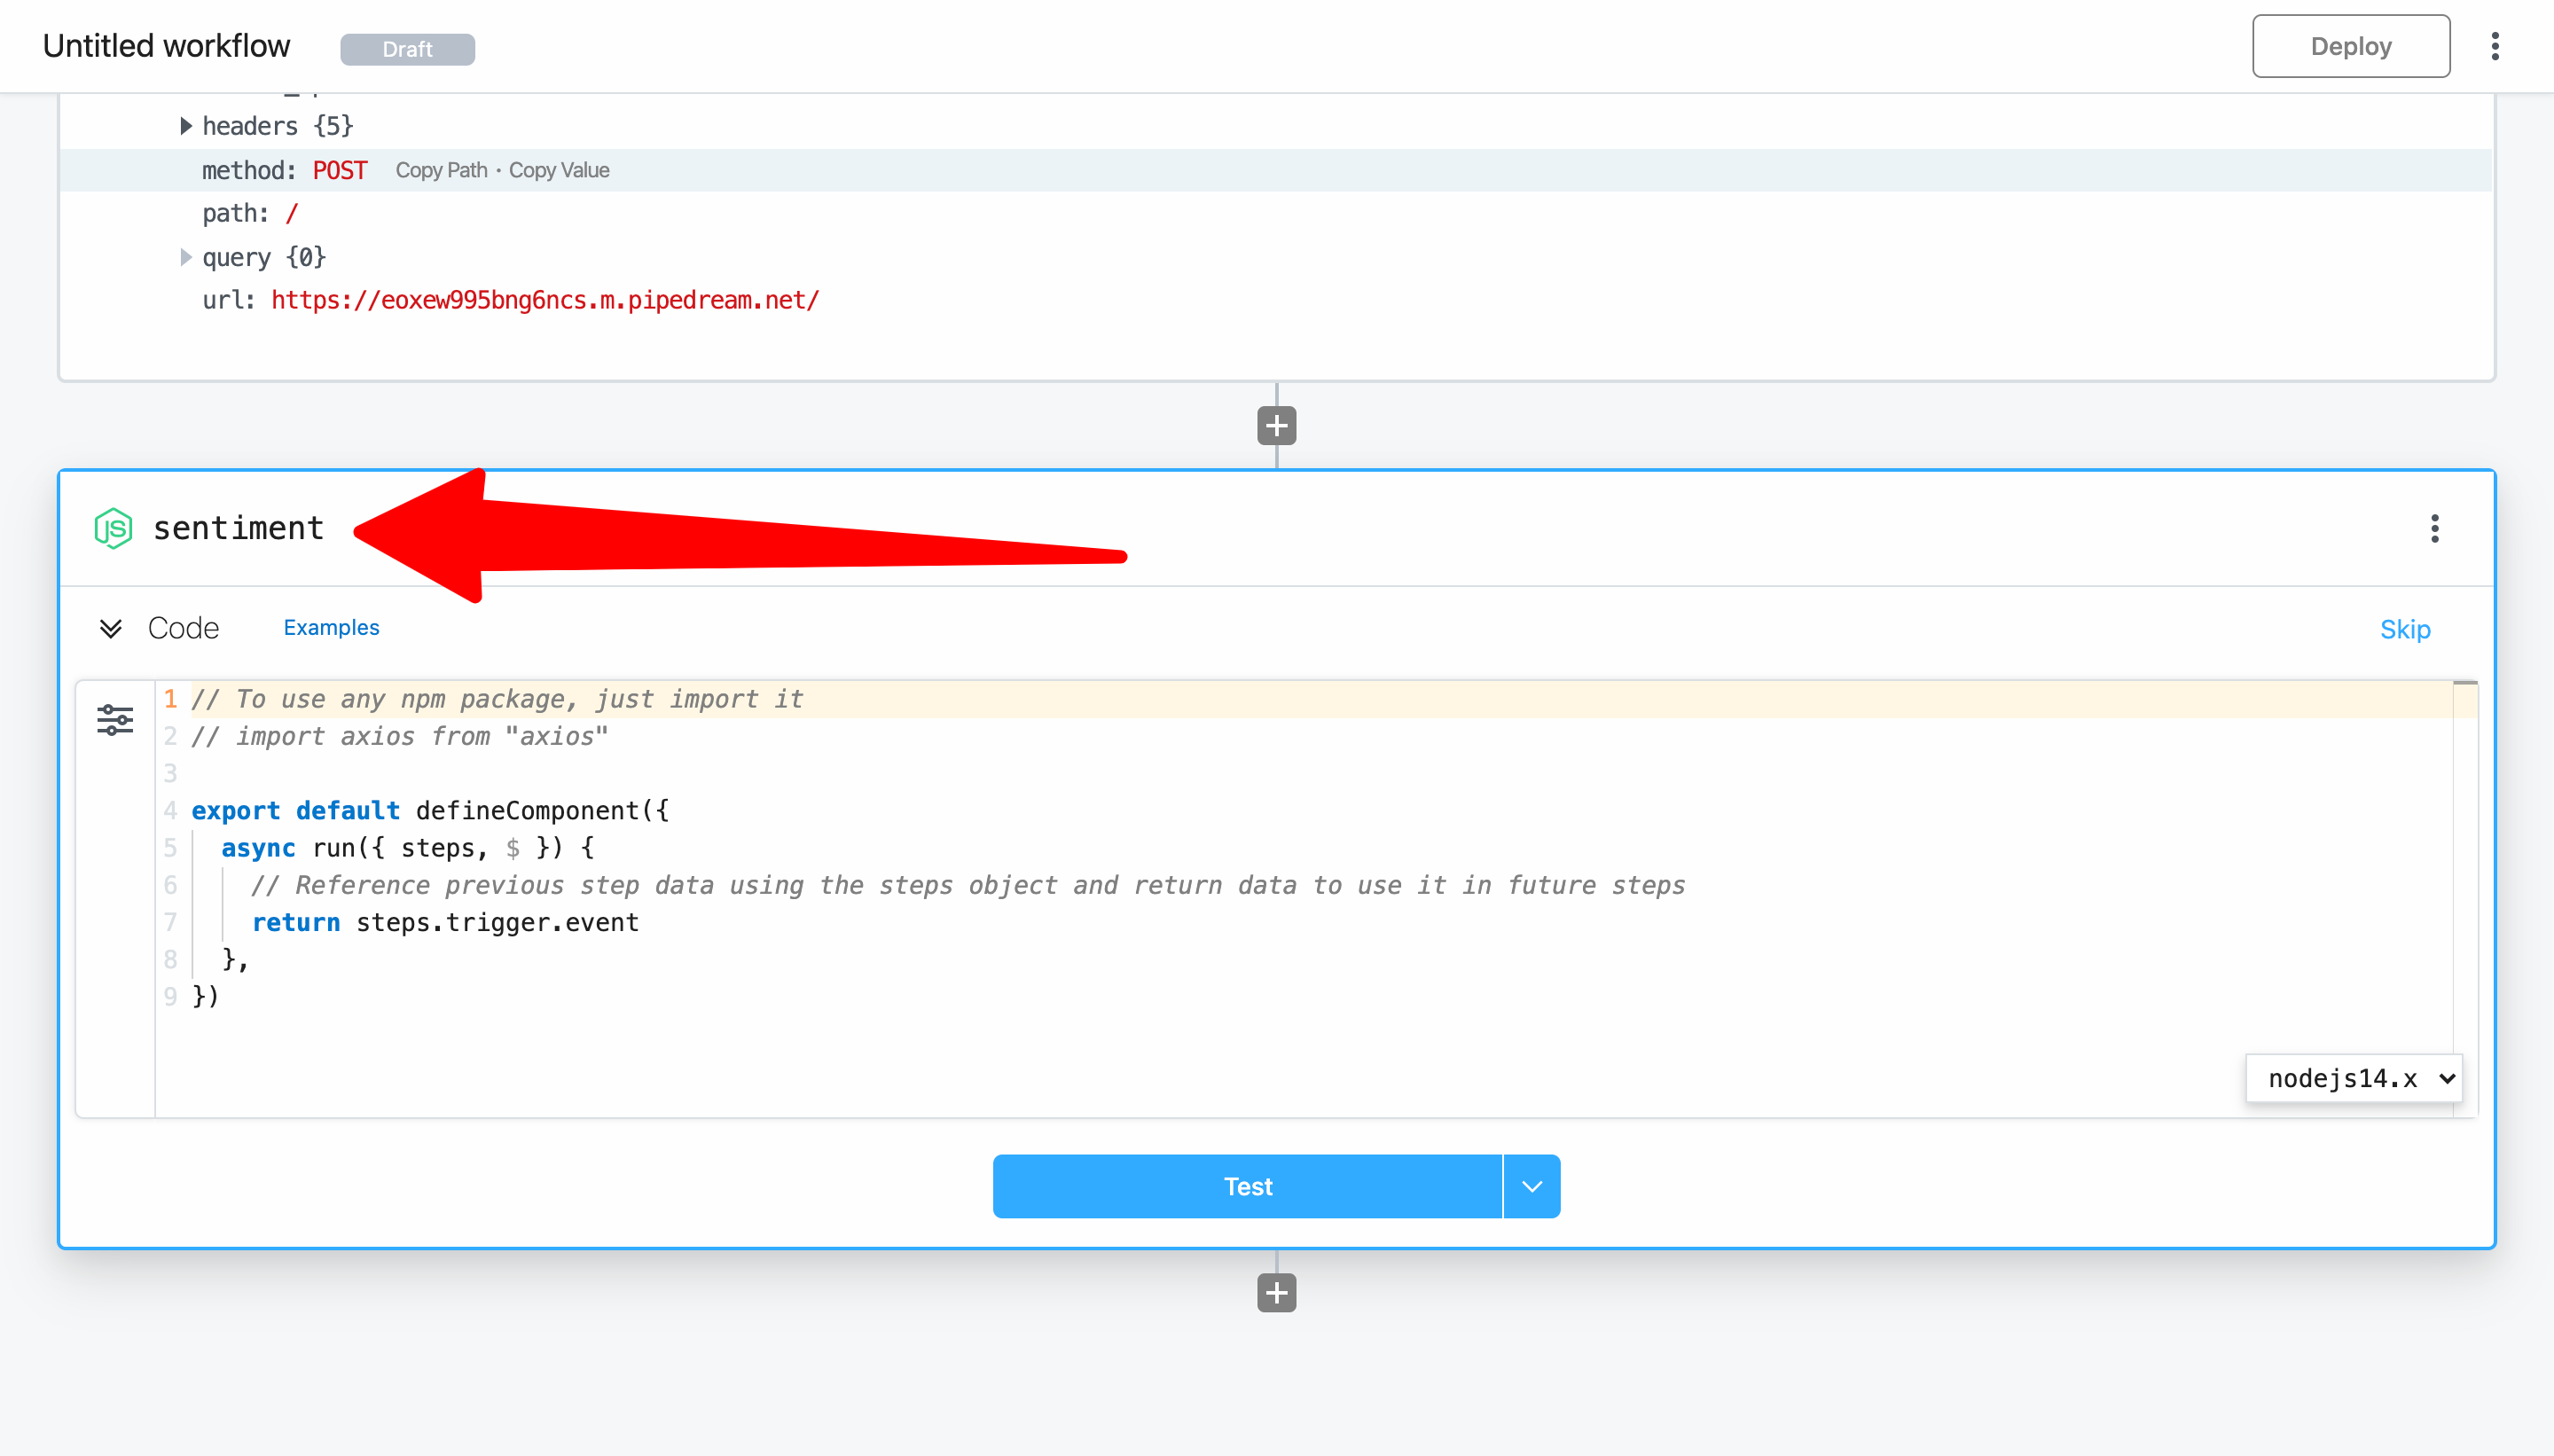Open the Test button's dropdown arrow
Viewport: 2554px width, 1456px height.
(x=1531, y=1186)
